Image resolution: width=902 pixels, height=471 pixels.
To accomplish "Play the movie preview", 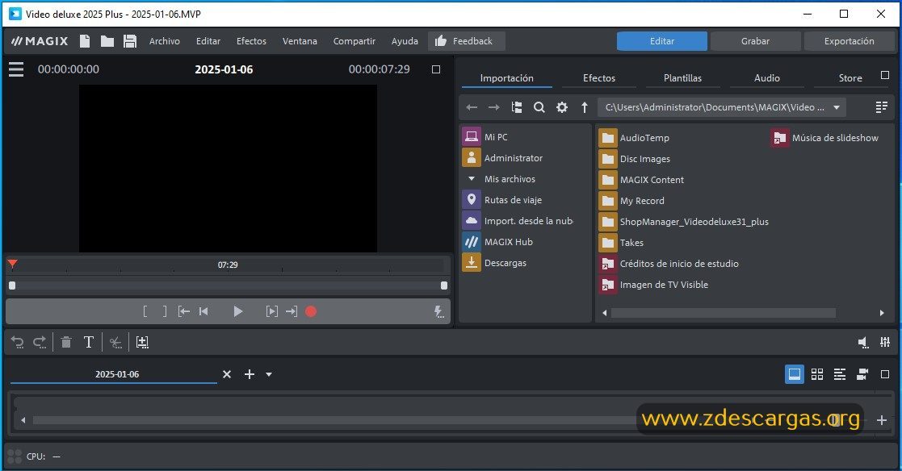I will tap(237, 311).
